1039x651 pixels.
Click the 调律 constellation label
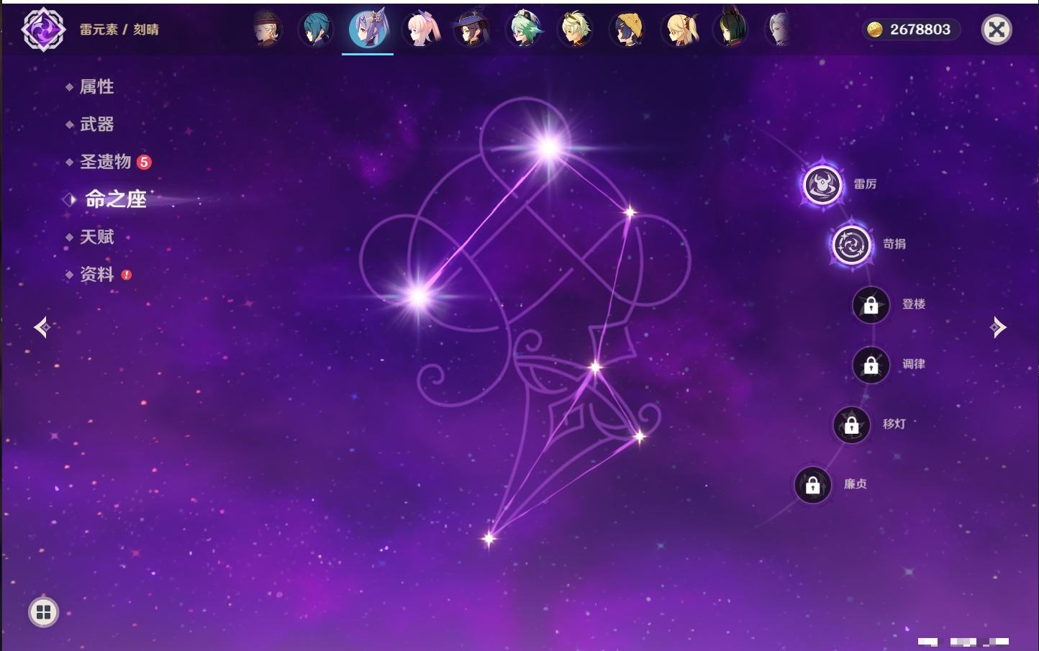914,364
